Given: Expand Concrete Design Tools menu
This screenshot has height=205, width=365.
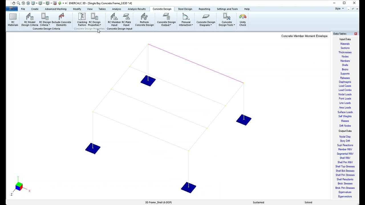Looking at the screenshot, I should point(227,20).
